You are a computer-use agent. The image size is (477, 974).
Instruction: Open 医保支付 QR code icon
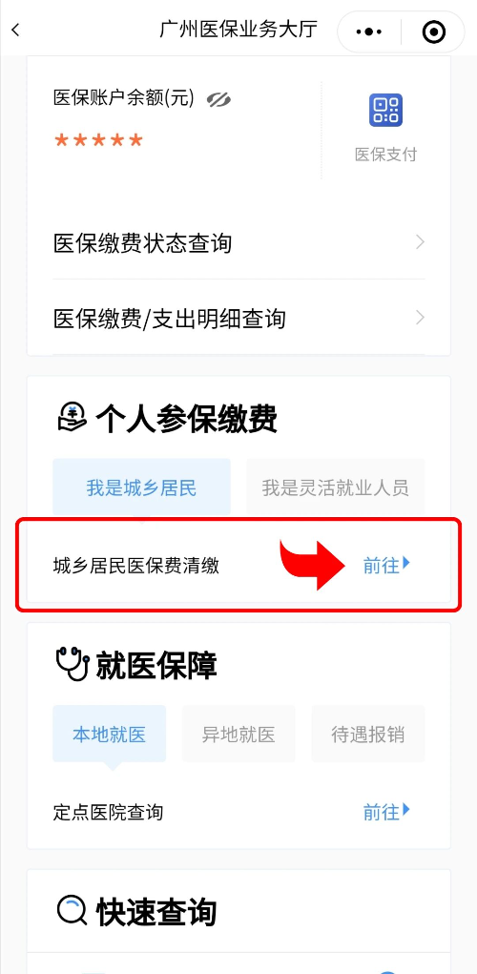[x=385, y=110]
